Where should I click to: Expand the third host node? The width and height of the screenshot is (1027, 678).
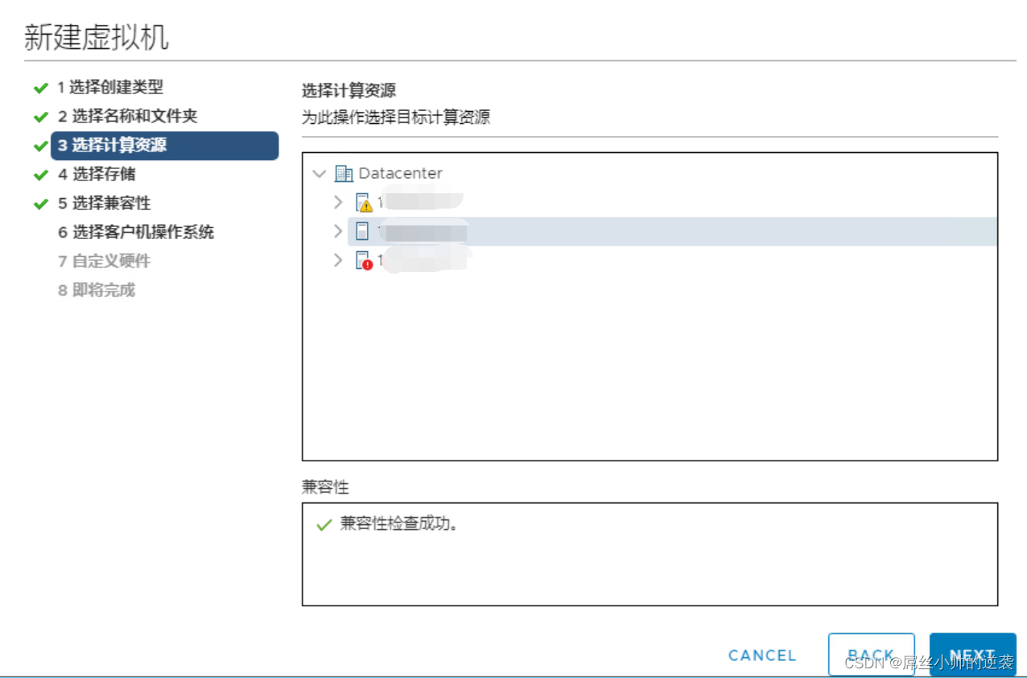click(x=337, y=260)
